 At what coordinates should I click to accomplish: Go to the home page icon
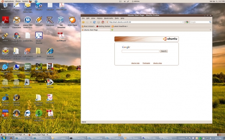point(103,22)
